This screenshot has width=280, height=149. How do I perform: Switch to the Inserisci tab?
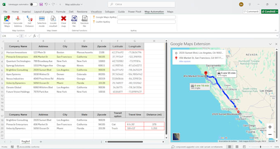coord(26,11)
